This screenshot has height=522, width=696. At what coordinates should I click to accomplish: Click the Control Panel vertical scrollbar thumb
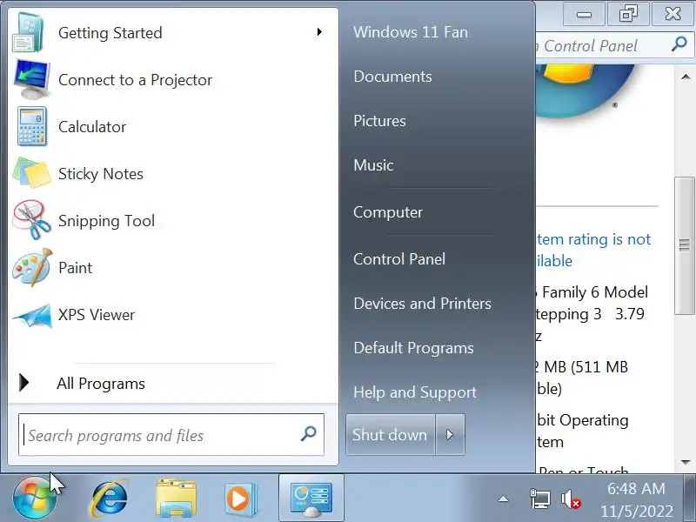[685, 245]
